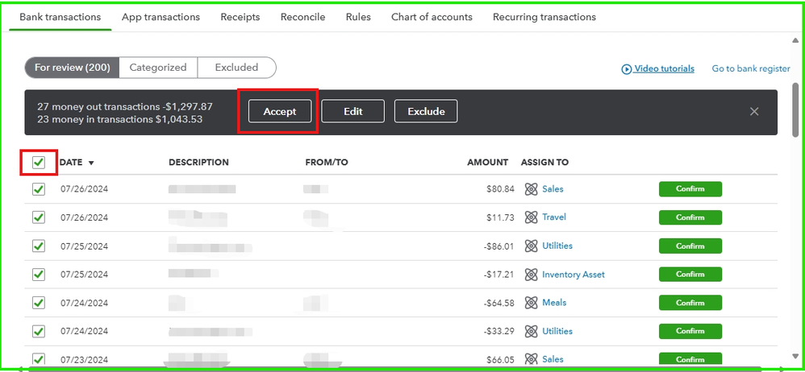Click the category icon beside Sales $66.05
This screenshot has width=805, height=372.
(531, 359)
